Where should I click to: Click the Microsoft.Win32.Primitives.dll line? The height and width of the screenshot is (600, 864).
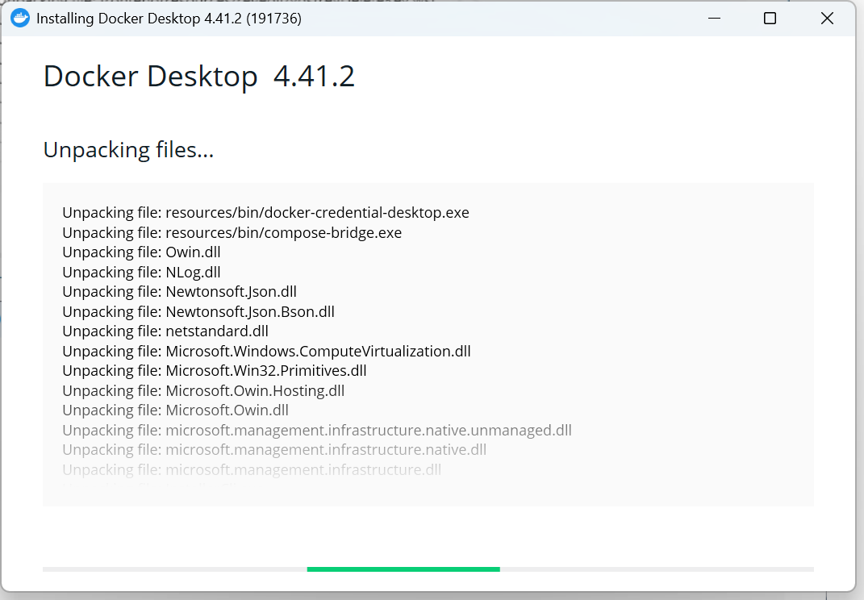[x=215, y=371]
